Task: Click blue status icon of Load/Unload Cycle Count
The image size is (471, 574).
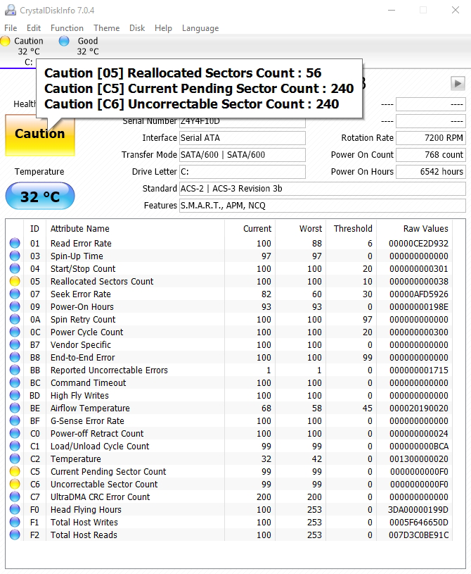Action: coord(15,446)
